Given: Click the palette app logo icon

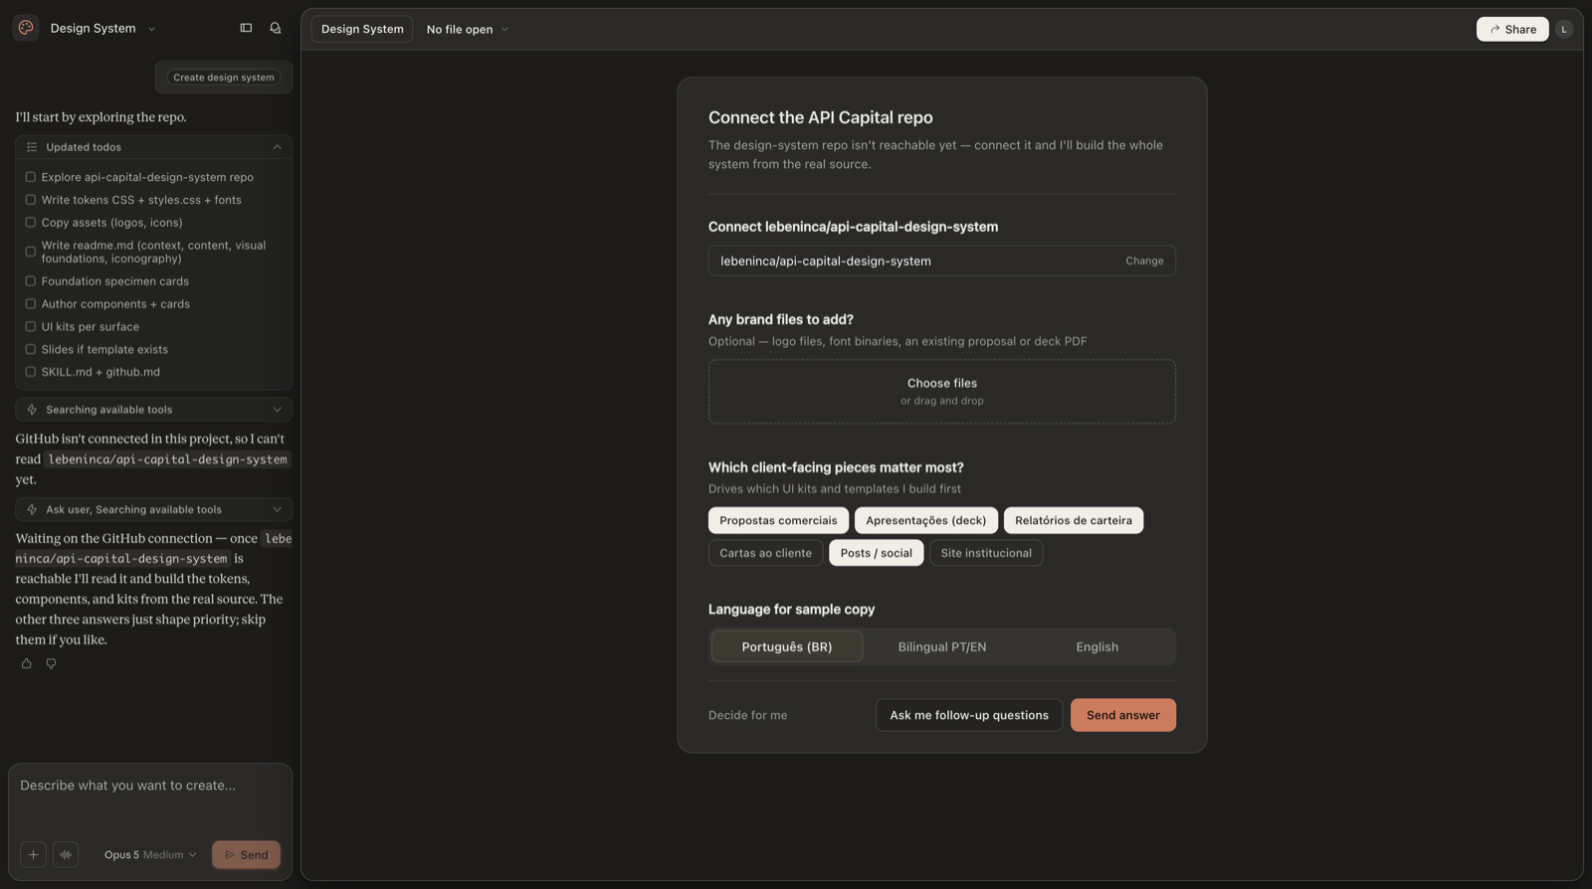Looking at the screenshot, I should click(26, 28).
